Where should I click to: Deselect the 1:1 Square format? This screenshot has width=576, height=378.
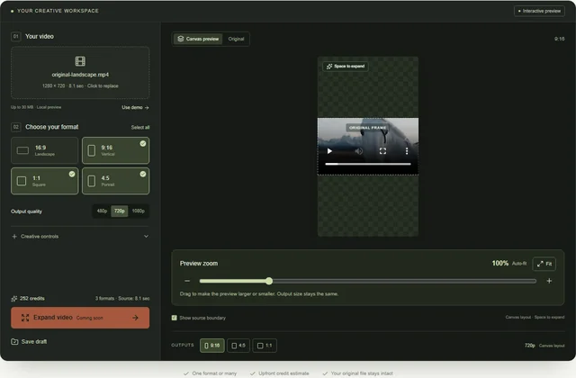tap(44, 181)
